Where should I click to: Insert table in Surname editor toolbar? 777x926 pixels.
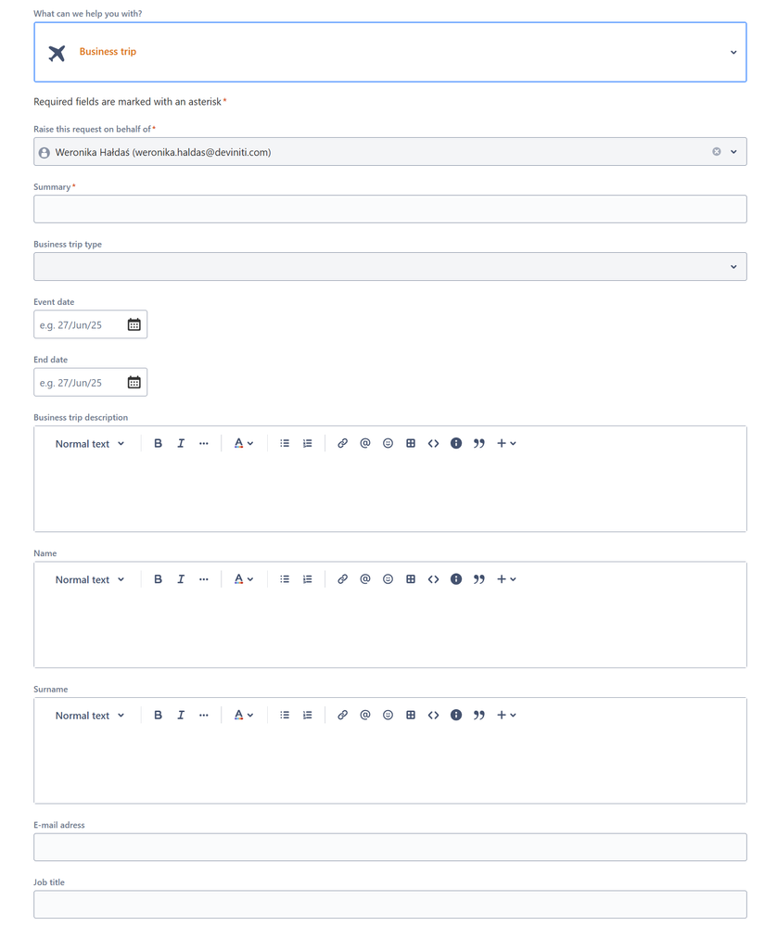pyautogui.click(x=411, y=716)
